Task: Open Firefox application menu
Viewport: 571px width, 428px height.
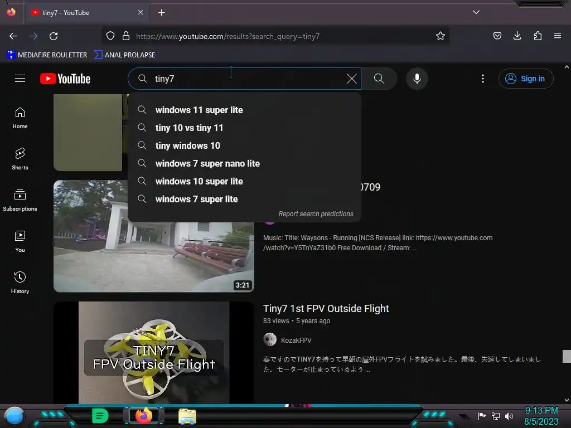Action: 558,36
